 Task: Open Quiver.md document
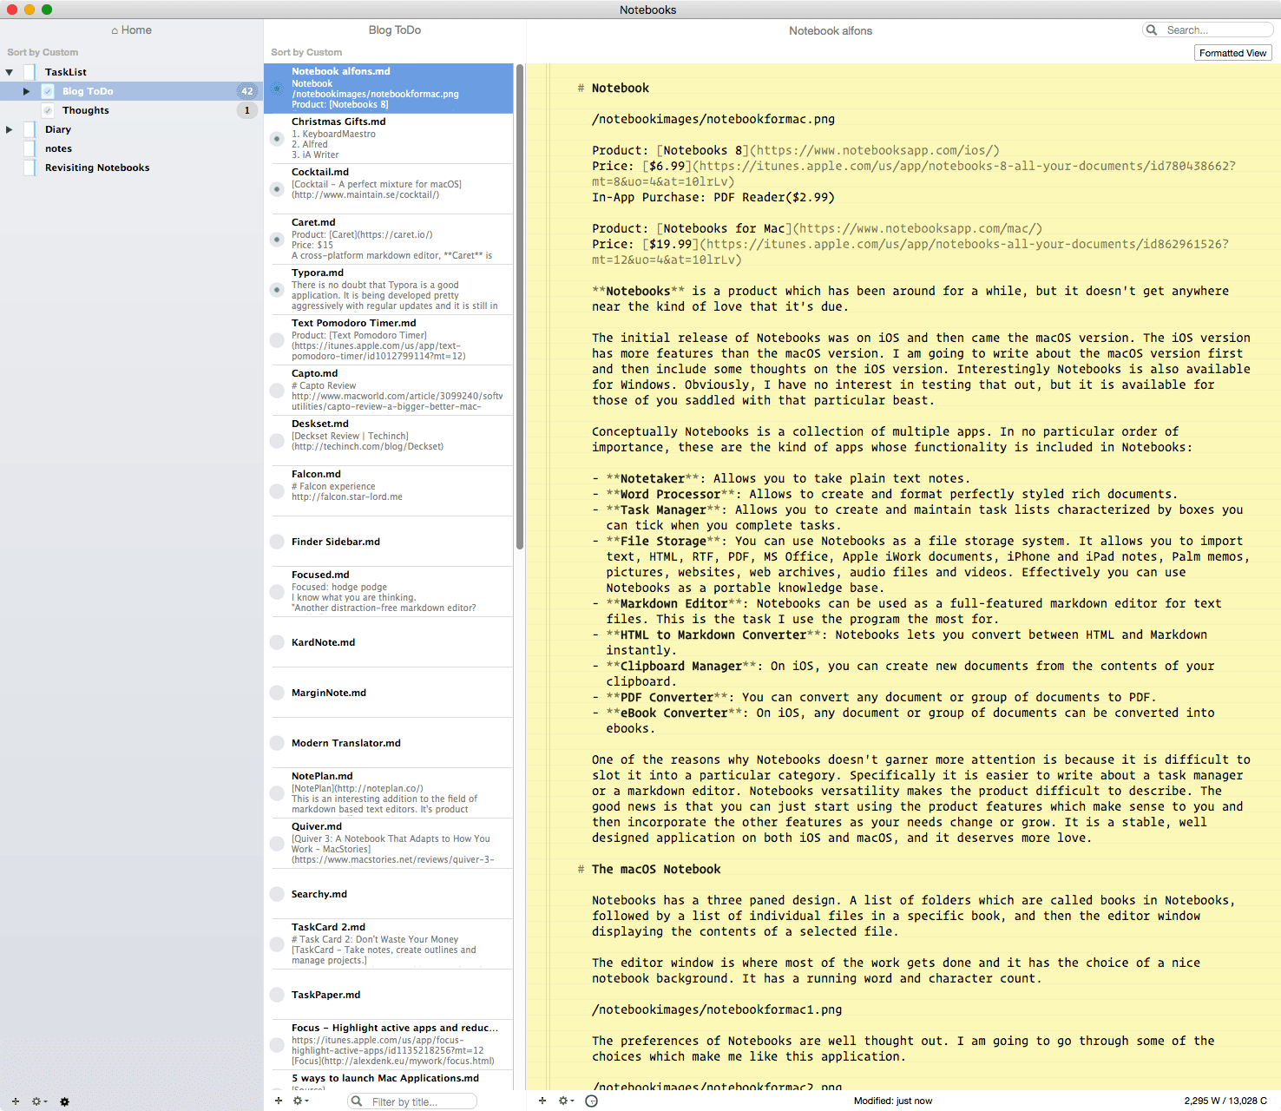[x=389, y=844]
